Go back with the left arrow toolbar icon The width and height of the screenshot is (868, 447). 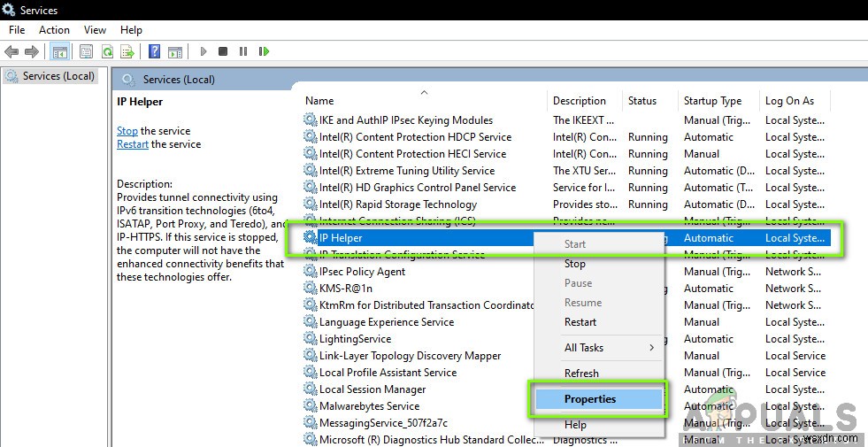[12, 51]
